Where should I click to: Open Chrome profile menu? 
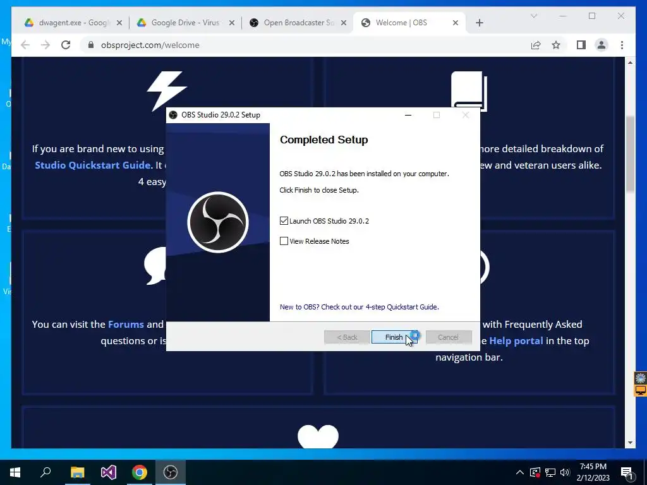click(x=602, y=45)
